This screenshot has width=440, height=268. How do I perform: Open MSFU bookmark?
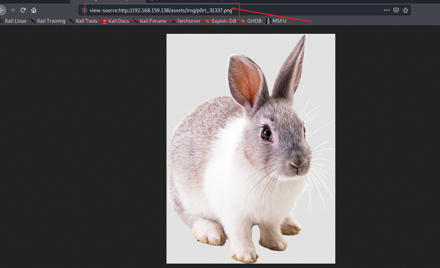tap(276, 21)
